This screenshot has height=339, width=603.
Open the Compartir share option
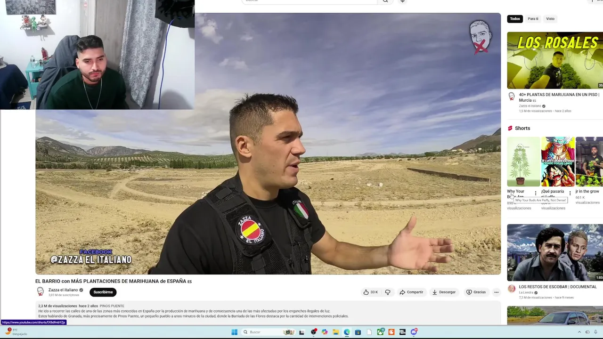pos(411,292)
